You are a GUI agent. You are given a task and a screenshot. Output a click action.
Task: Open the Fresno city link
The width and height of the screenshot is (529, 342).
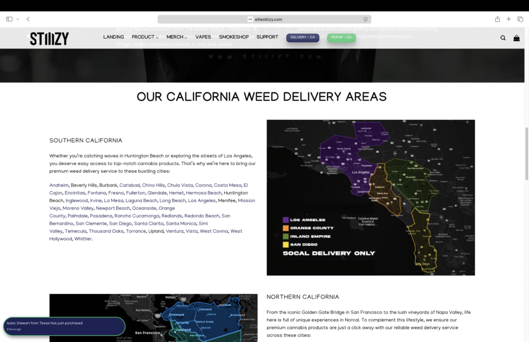coord(116,193)
